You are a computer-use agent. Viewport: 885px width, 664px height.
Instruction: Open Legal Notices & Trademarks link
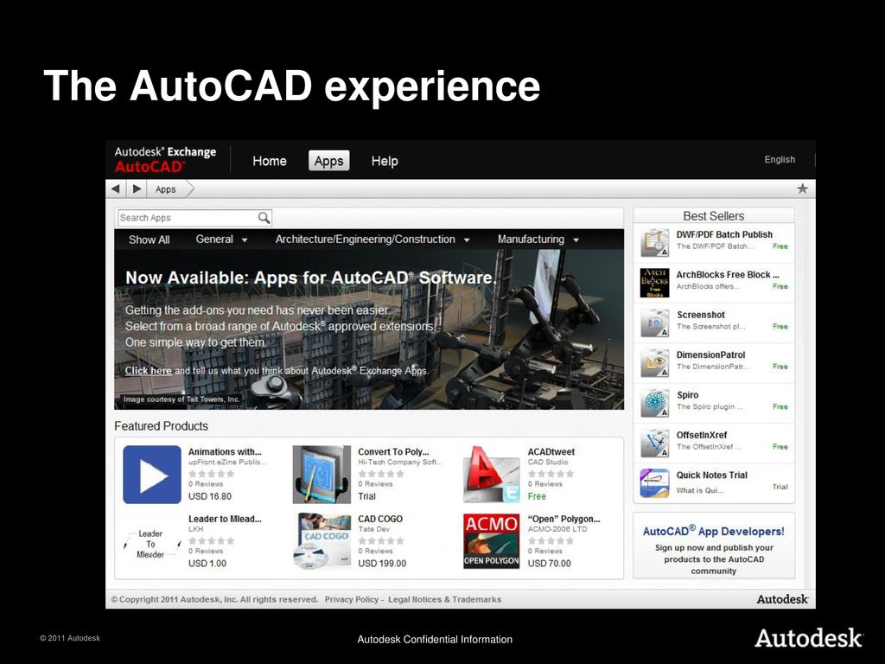click(x=445, y=599)
